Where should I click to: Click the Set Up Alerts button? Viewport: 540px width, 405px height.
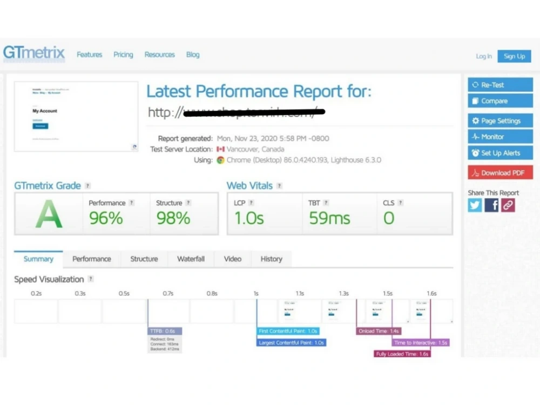[x=500, y=153]
